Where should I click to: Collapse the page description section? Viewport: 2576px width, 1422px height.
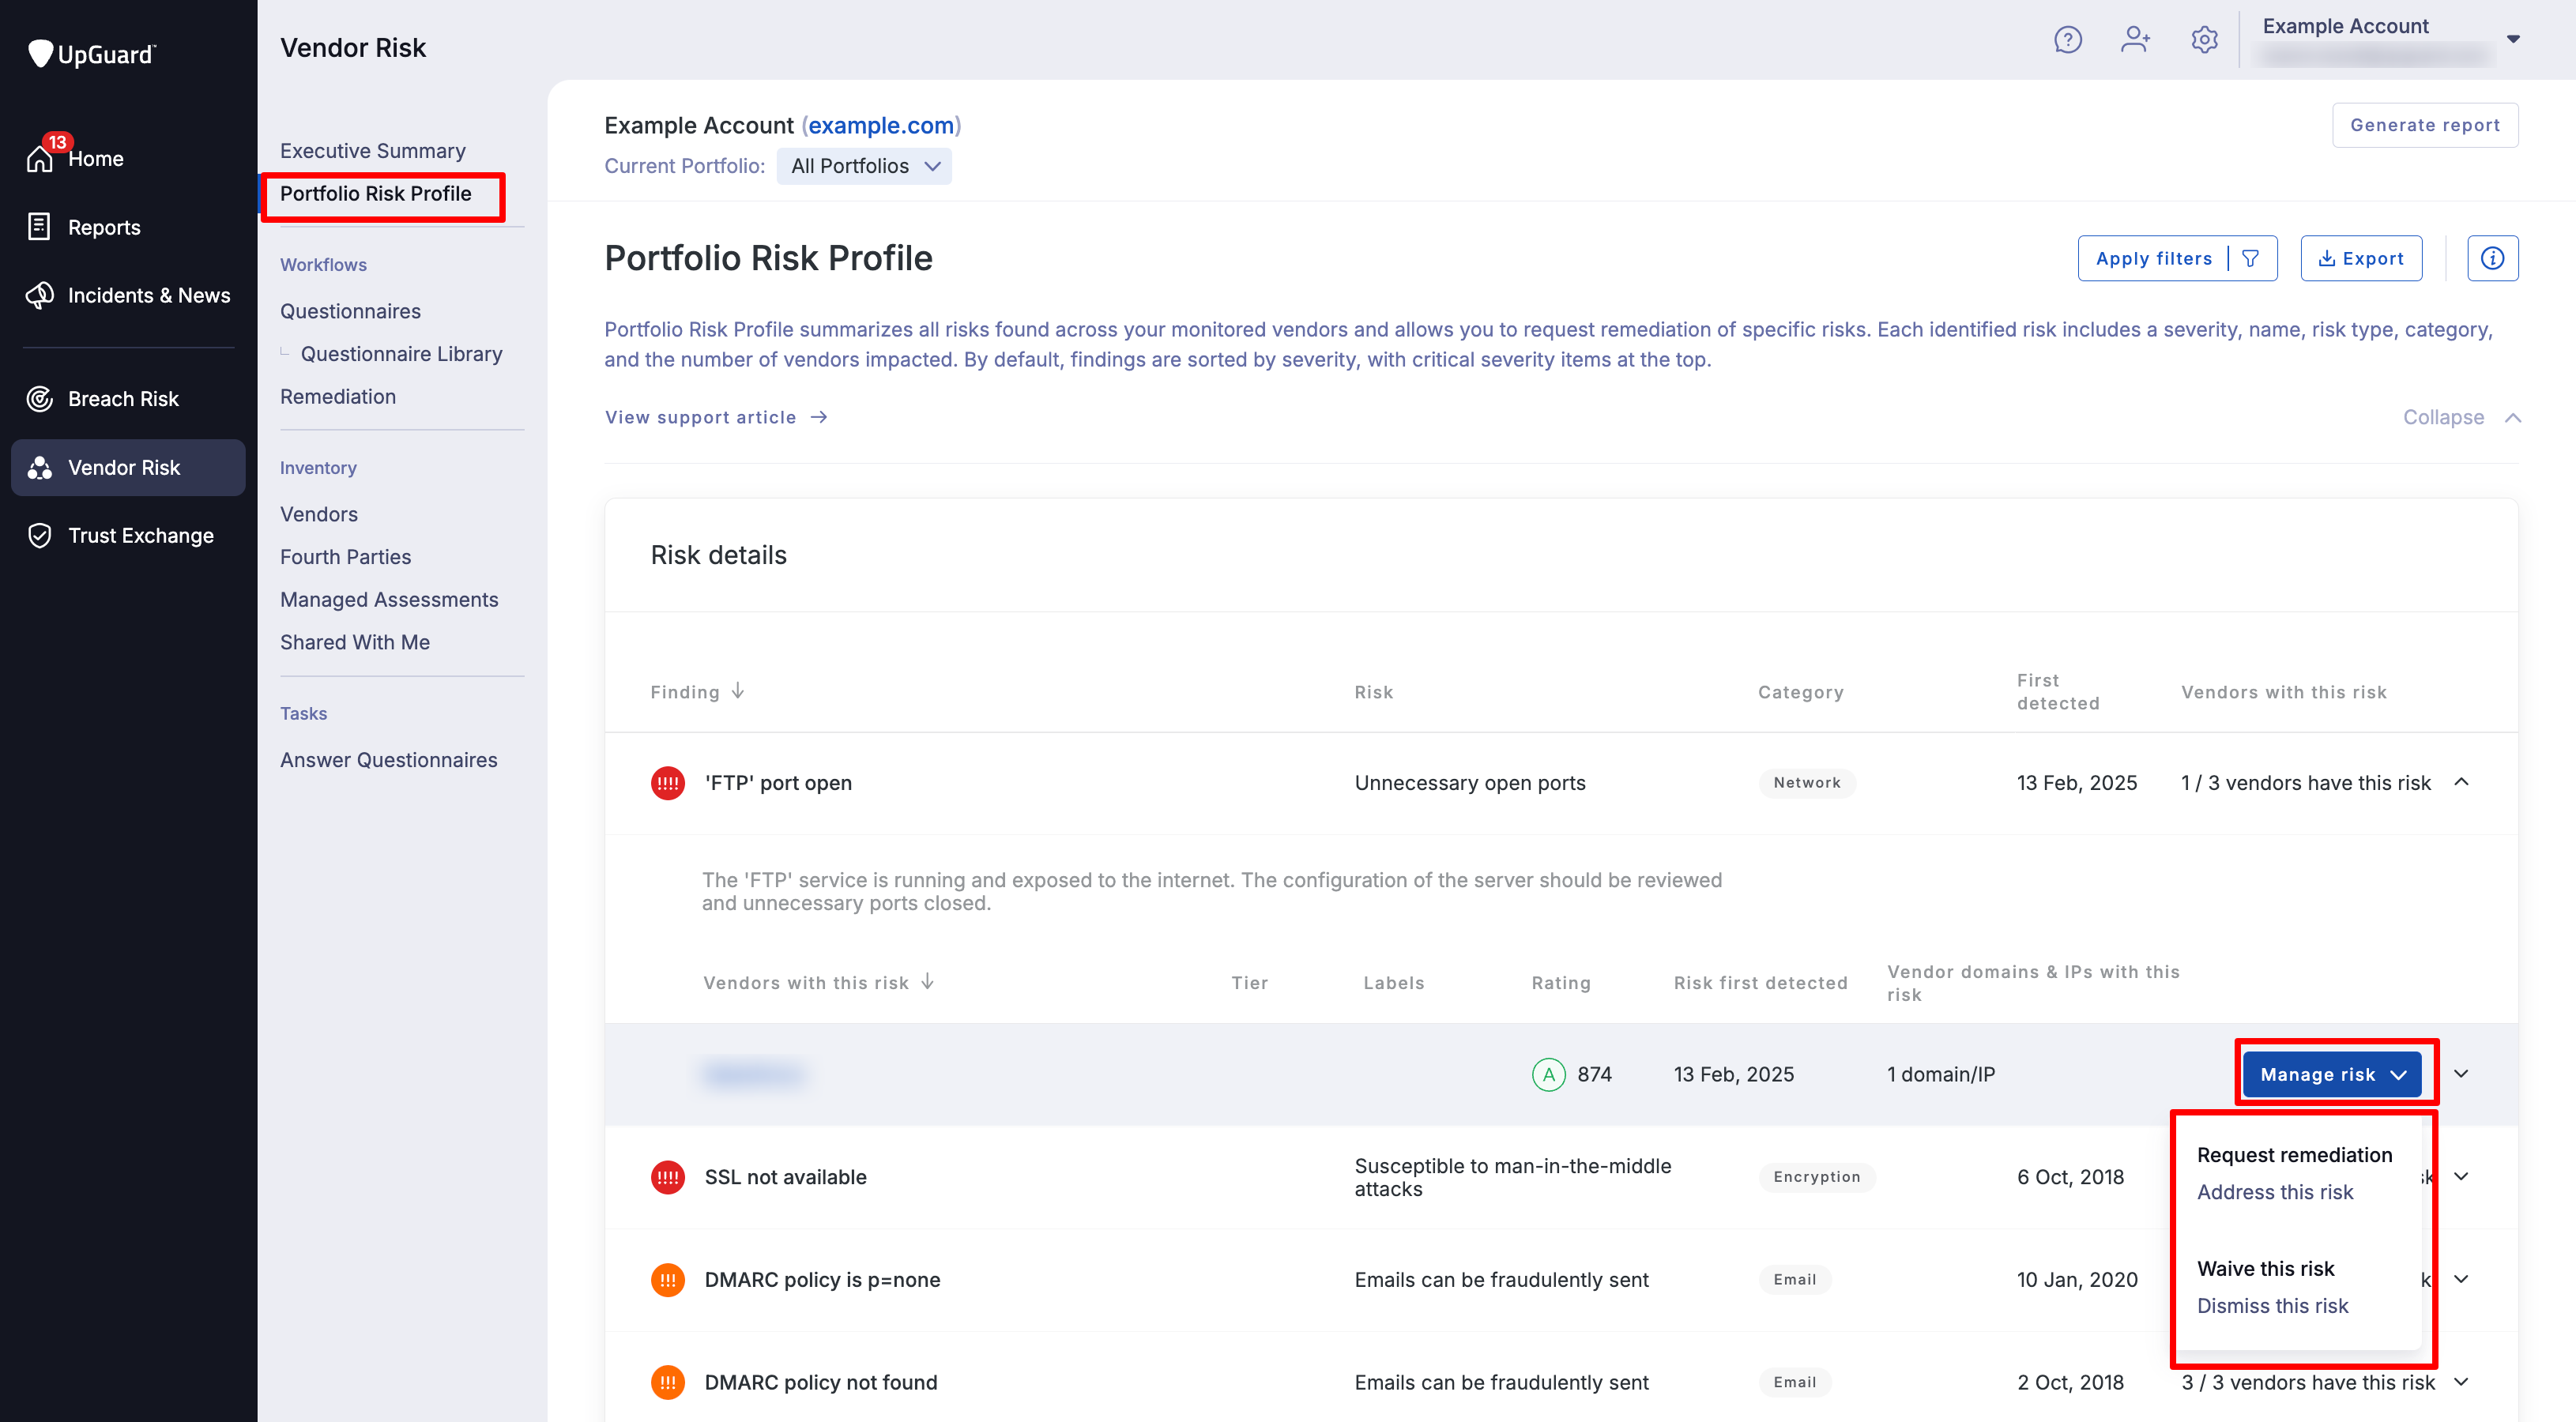[x=2461, y=417]
